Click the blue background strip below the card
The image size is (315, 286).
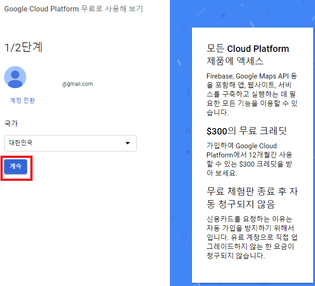(242, 284)
